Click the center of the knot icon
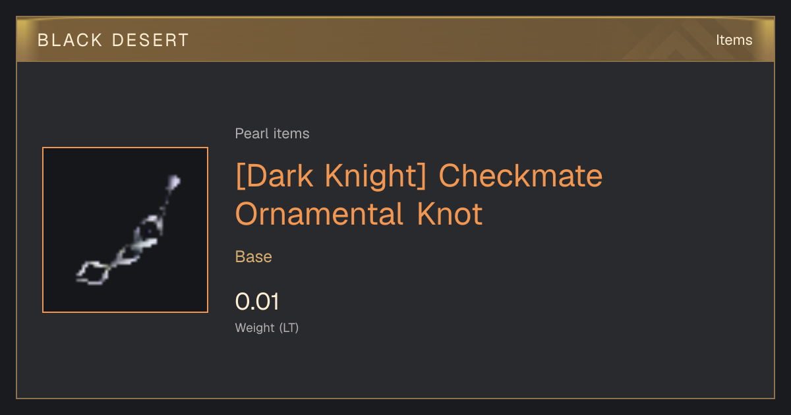Image resolution: width=791 pixels, height=415 pixels. (x=127, y=231)
